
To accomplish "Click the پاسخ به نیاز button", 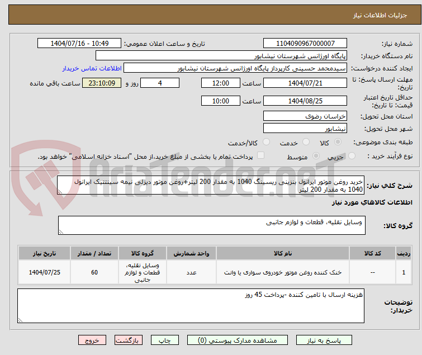I will pyautogui.click(x=324, y=340).
